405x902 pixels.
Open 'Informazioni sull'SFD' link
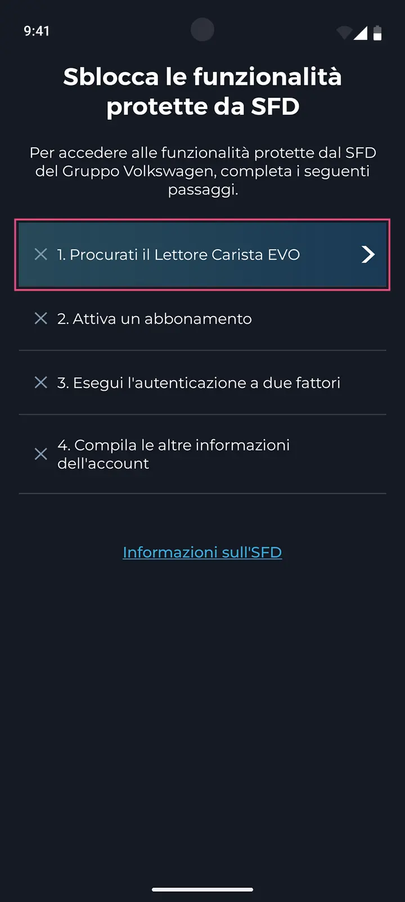pyautogui.click(x=202, y=552)
